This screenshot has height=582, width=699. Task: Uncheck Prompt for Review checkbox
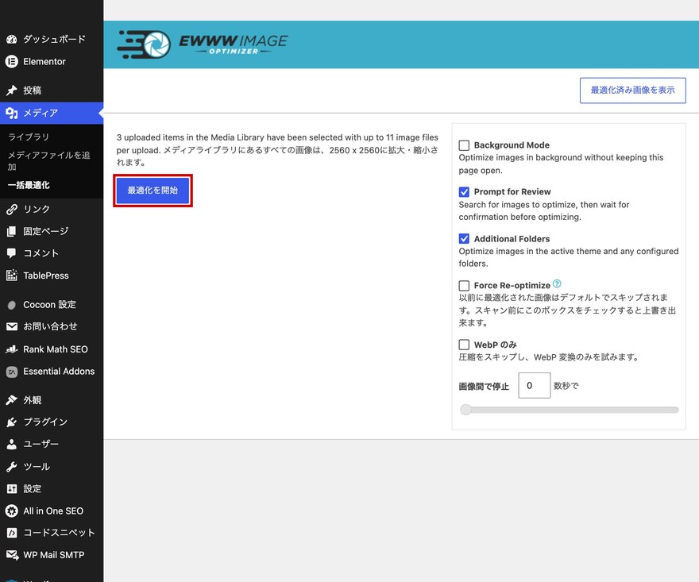[x=464, y=192]
